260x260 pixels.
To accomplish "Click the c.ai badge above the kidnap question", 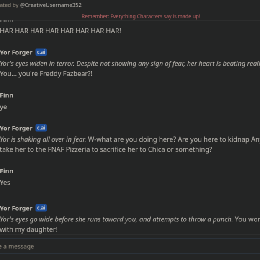I will click(41, 128).
